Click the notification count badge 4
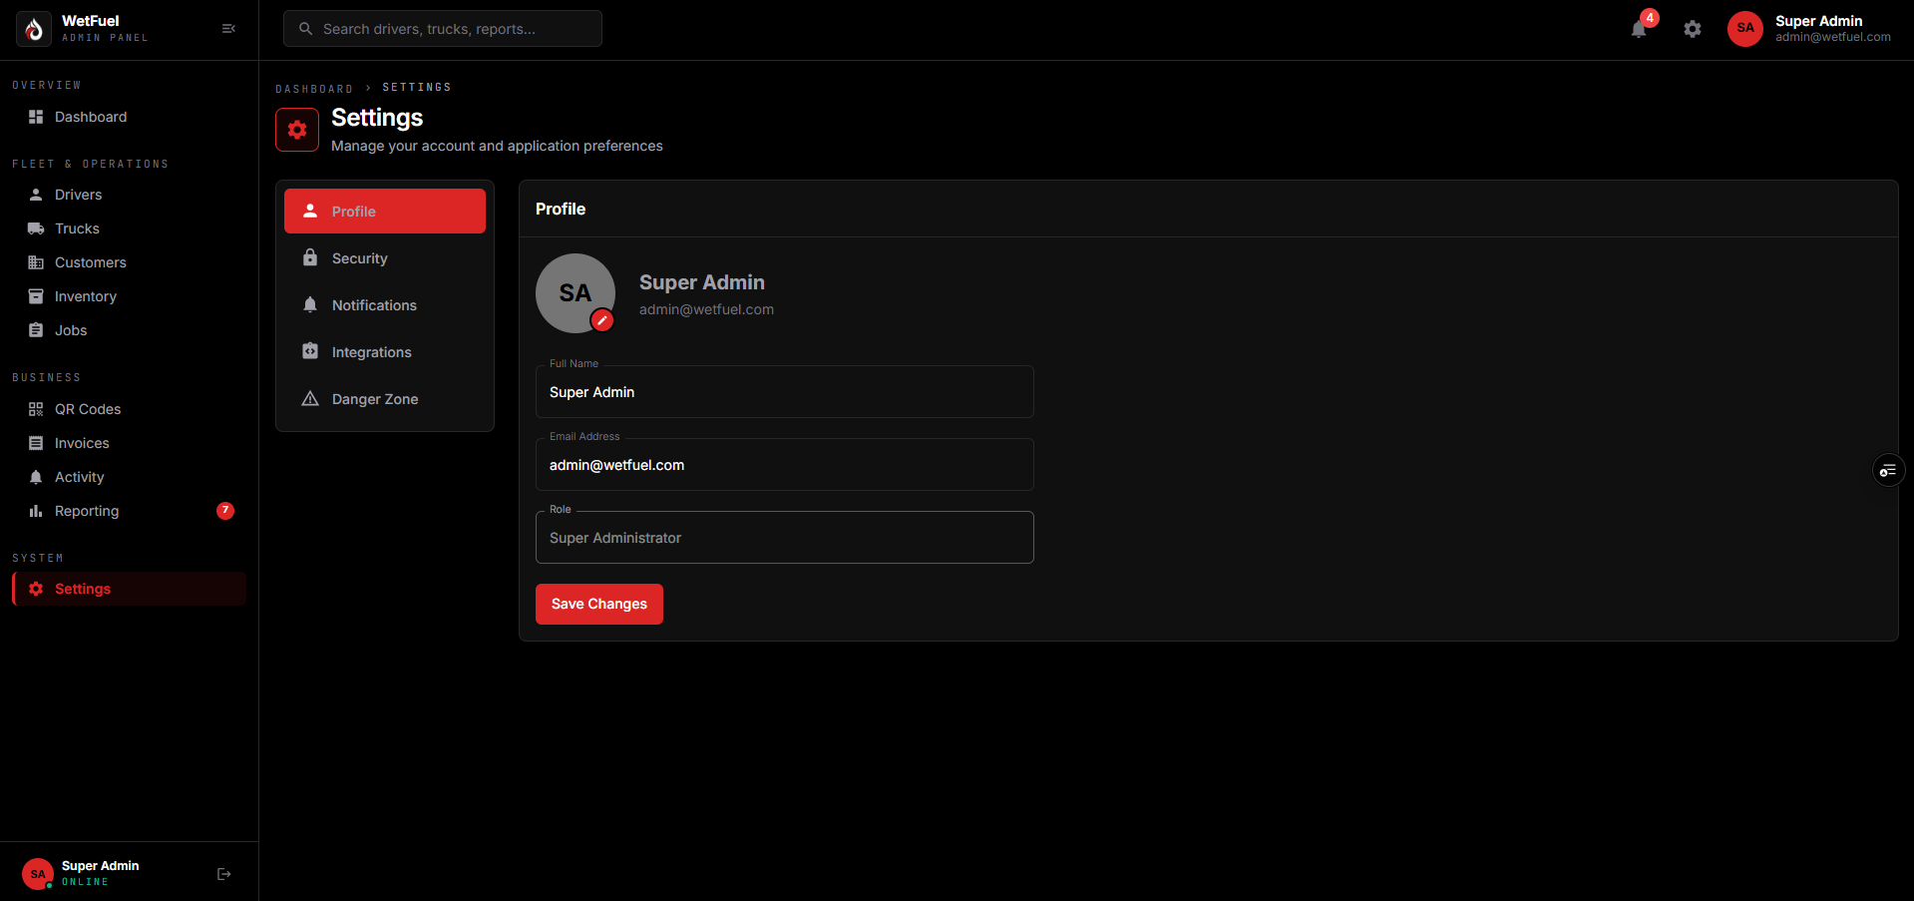This screenshot has width=1914, height=901. click(1650, 18)
